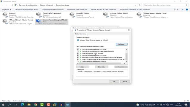Click Afficher le statut de cette connexion
Screen dimensions: 190x107
[x=103, y=10]
